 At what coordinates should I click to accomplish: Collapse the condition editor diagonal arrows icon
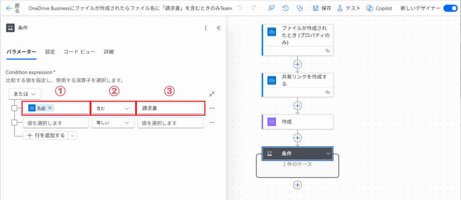coord(212,94)
